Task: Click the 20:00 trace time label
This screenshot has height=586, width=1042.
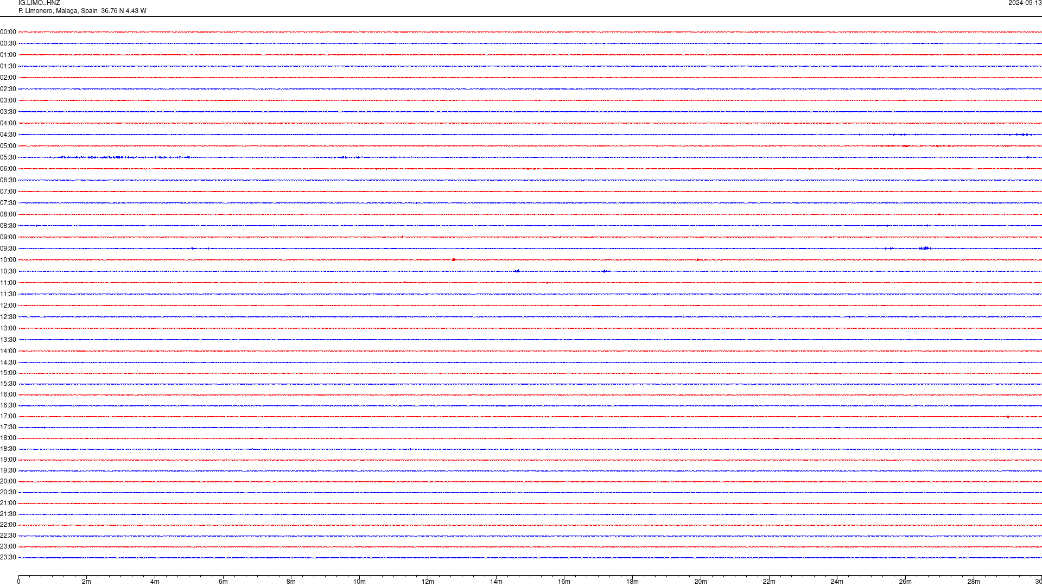Action: (x=8, y=481)
